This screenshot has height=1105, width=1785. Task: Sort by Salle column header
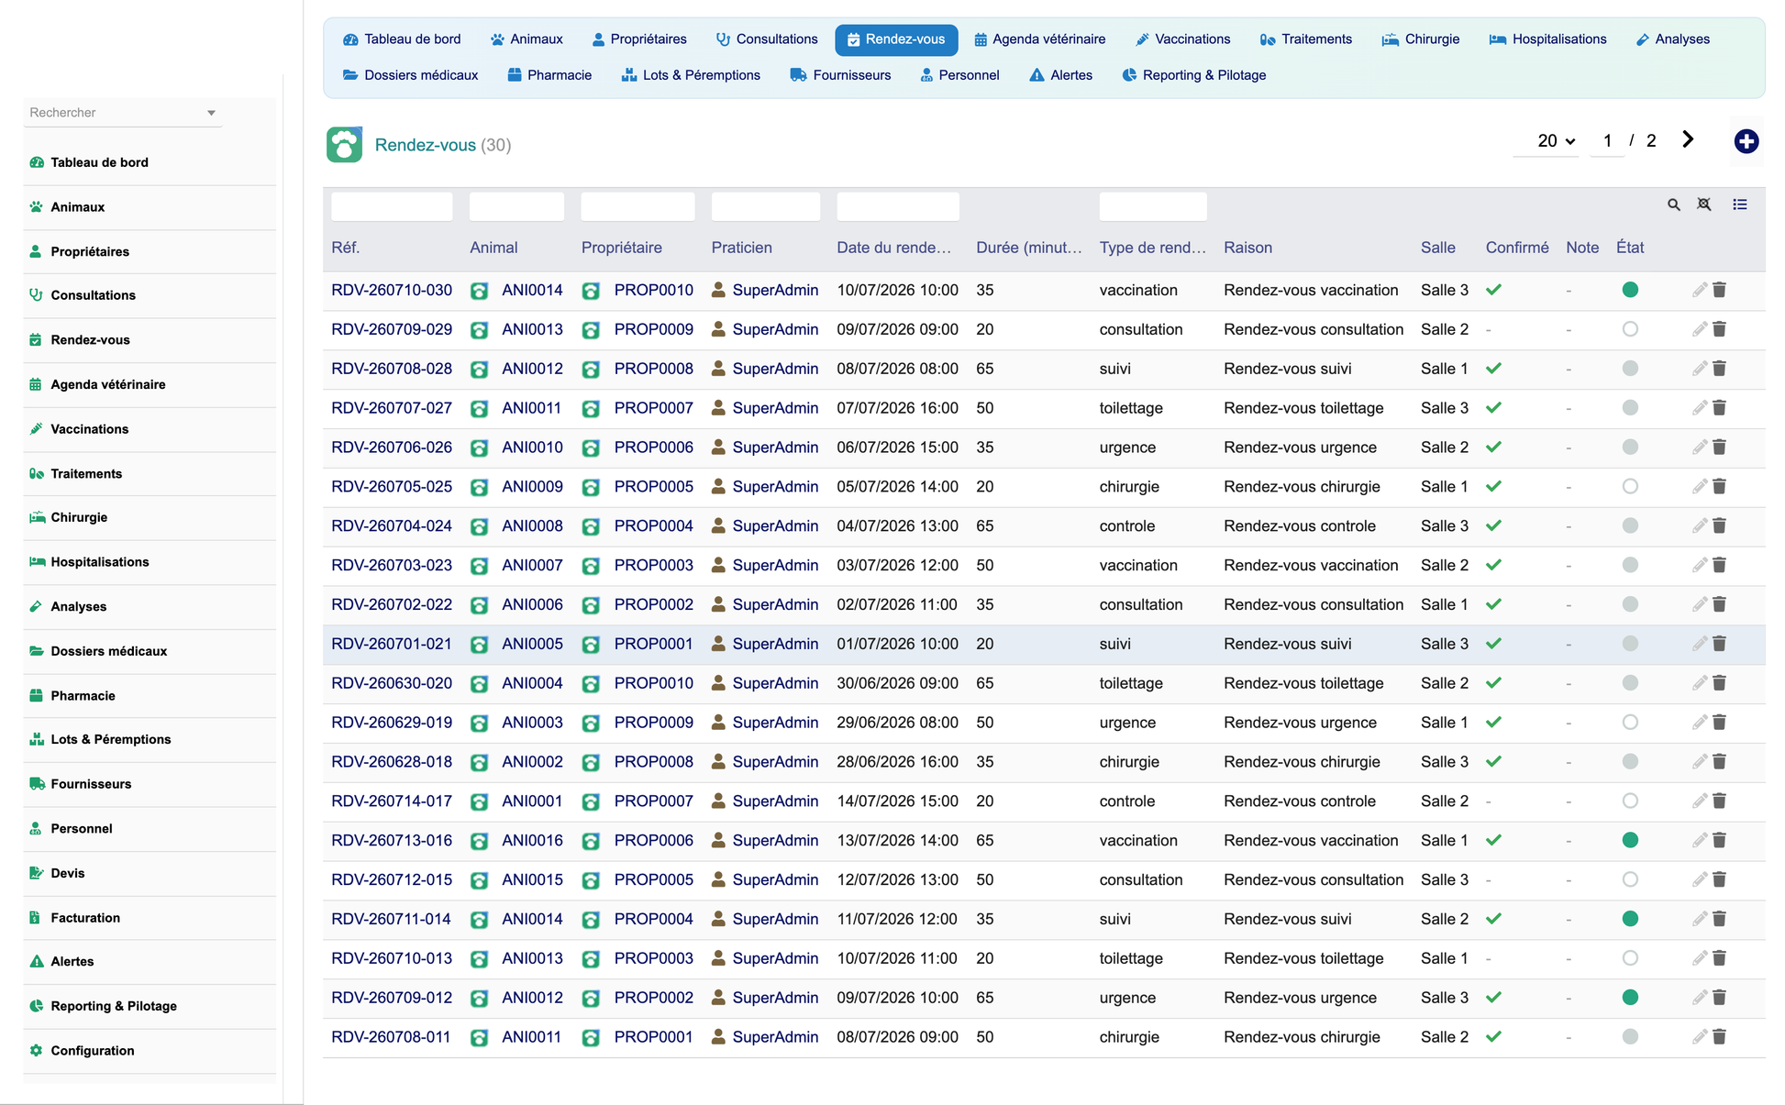[x=1437, y=248]
